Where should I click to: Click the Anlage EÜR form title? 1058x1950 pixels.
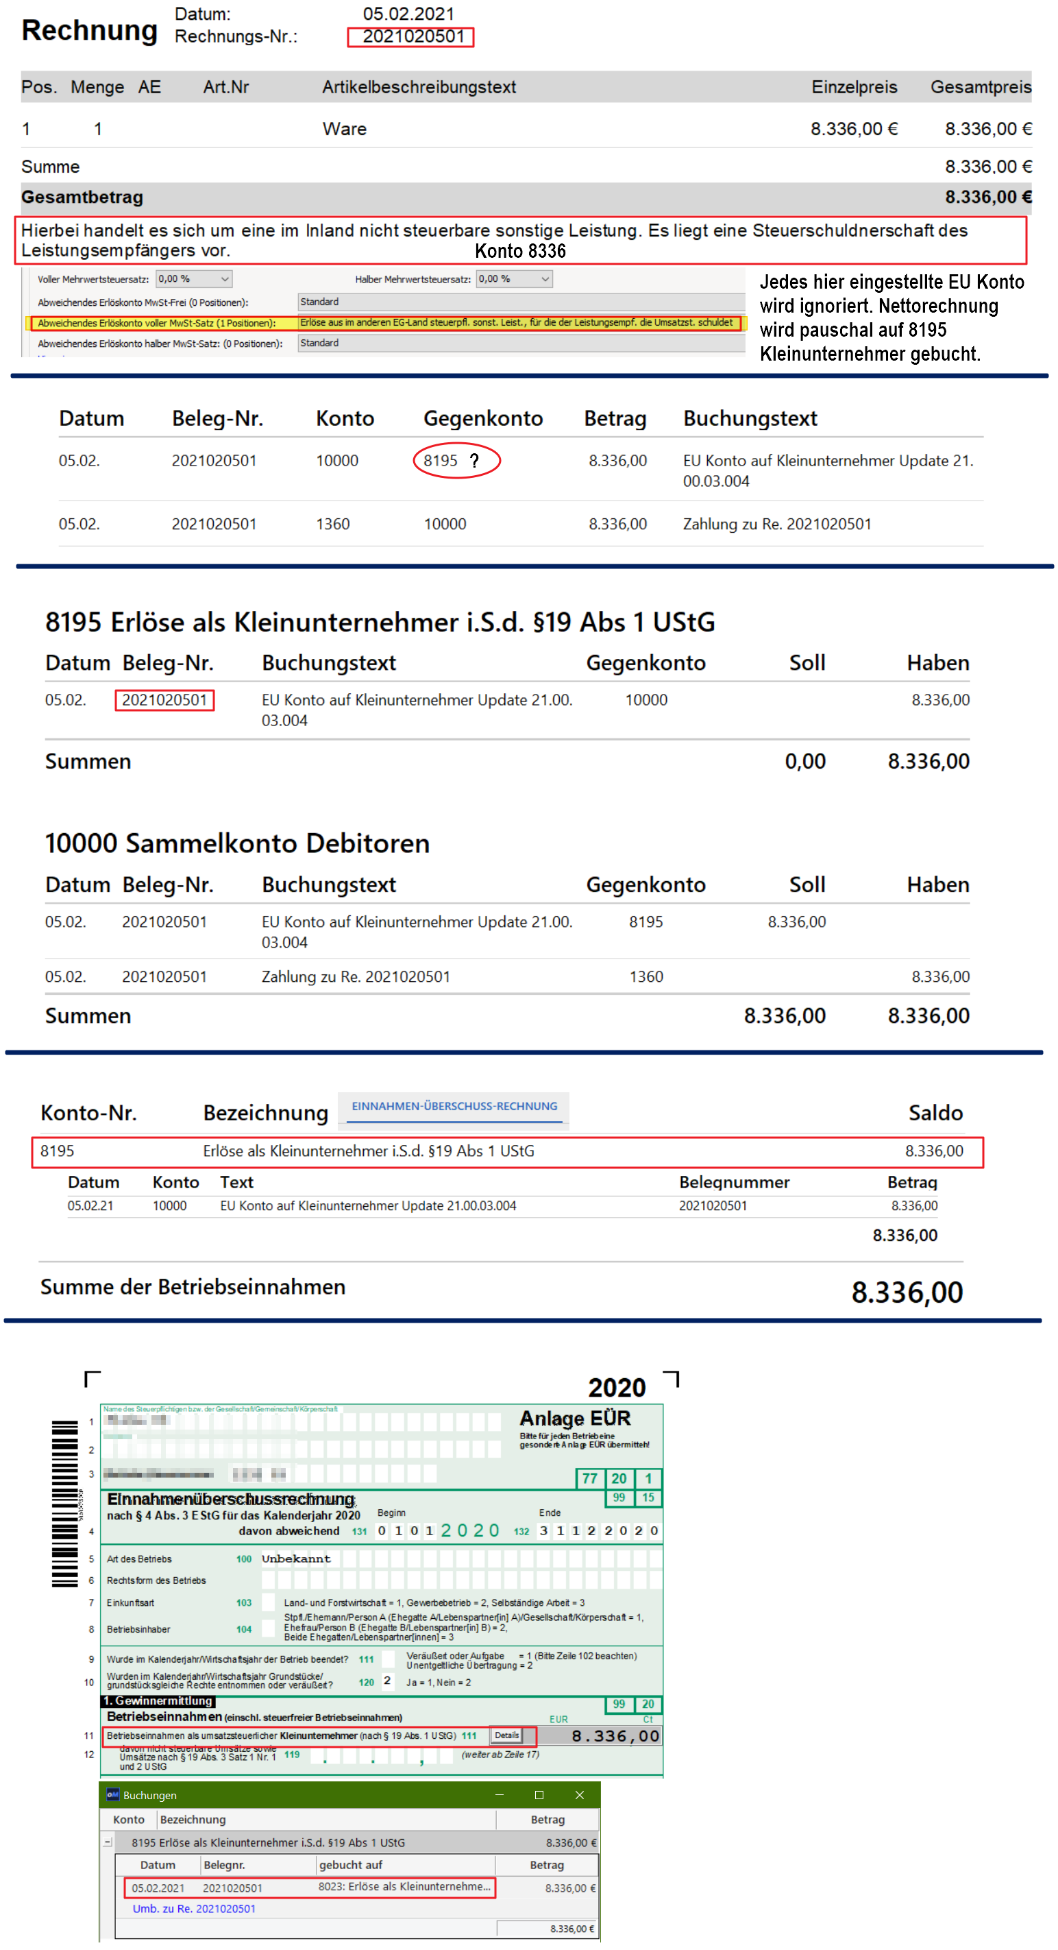tap(575, 1418)
